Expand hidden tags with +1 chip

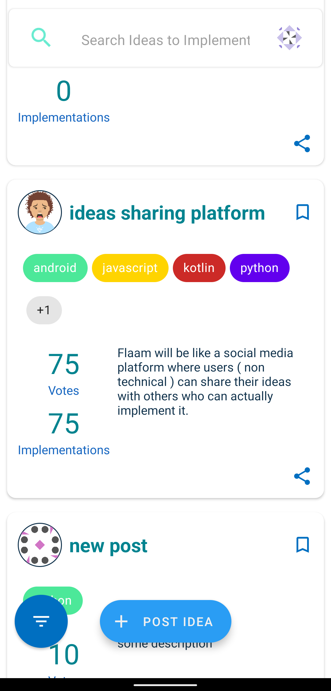[44, 310]
